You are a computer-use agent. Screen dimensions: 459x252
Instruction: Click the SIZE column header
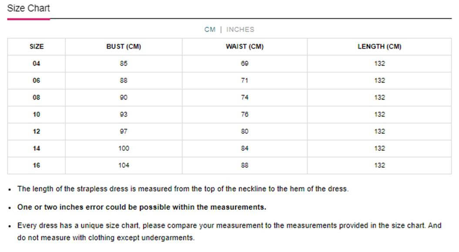tap(37, 46)
